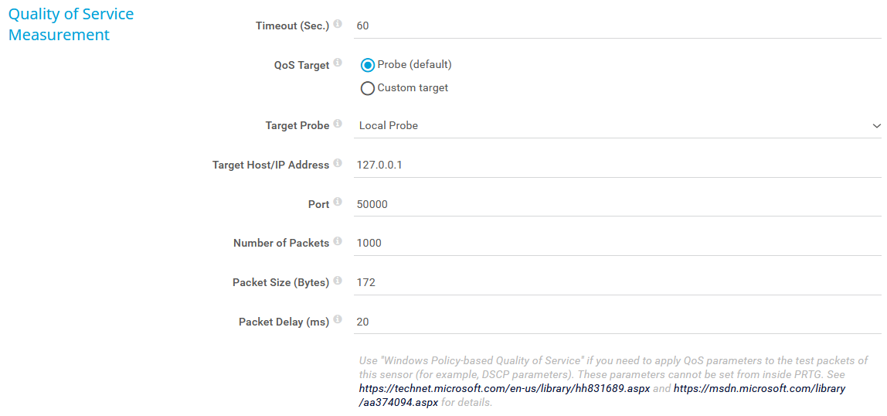The width and height of the screenshot is (887, 416).
Task: Open the Target Probe dropdown
Action: coord(617,125)
